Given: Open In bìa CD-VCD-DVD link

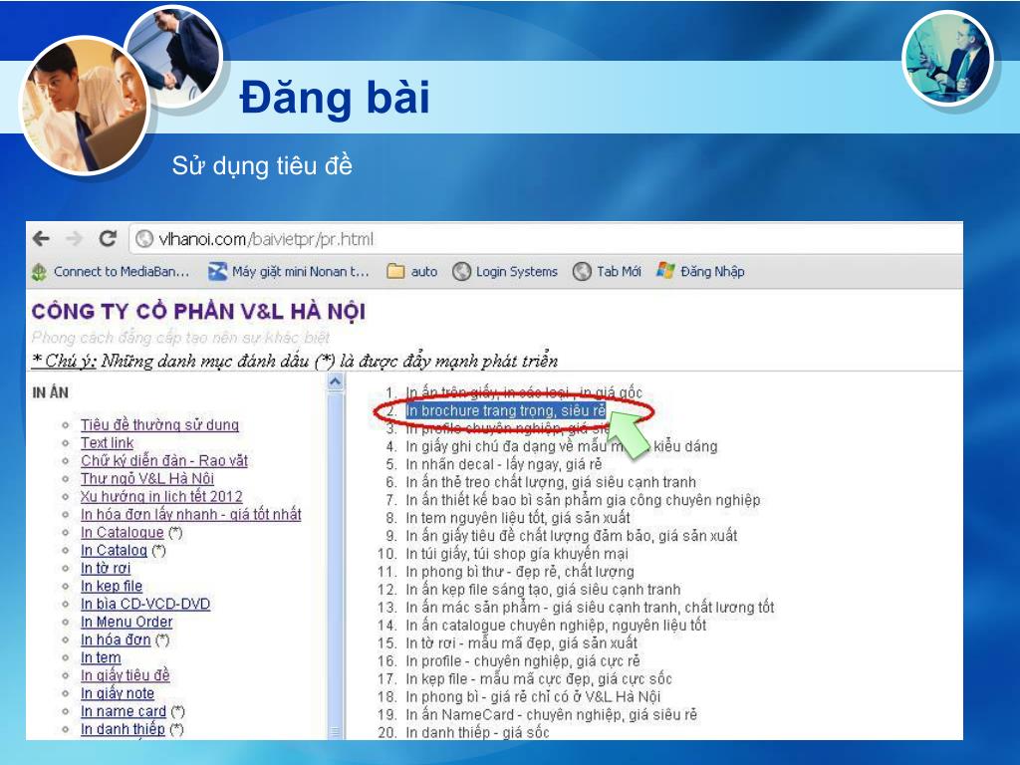Looking at the screenshot, I should [x=145, y=604].
